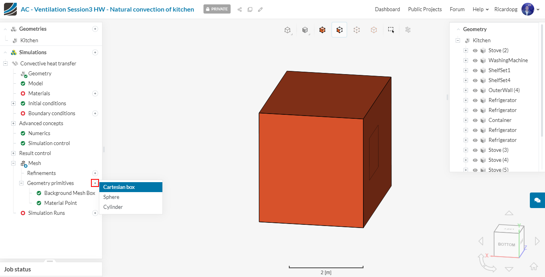This screenshot has height=277, width=545.
Task: Click the copy project icon
Action: [x=250, y=9]
